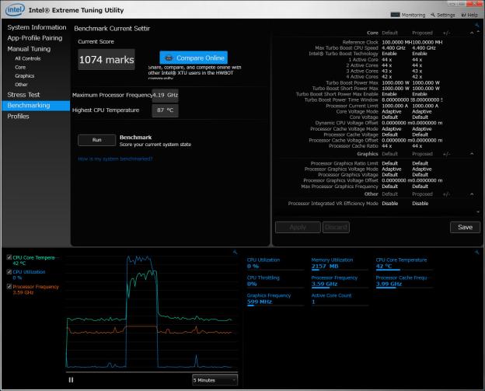Open 'How is my system benchmarked?' link
The width and height of the screenshot is (485, 391).
(115, 159)
